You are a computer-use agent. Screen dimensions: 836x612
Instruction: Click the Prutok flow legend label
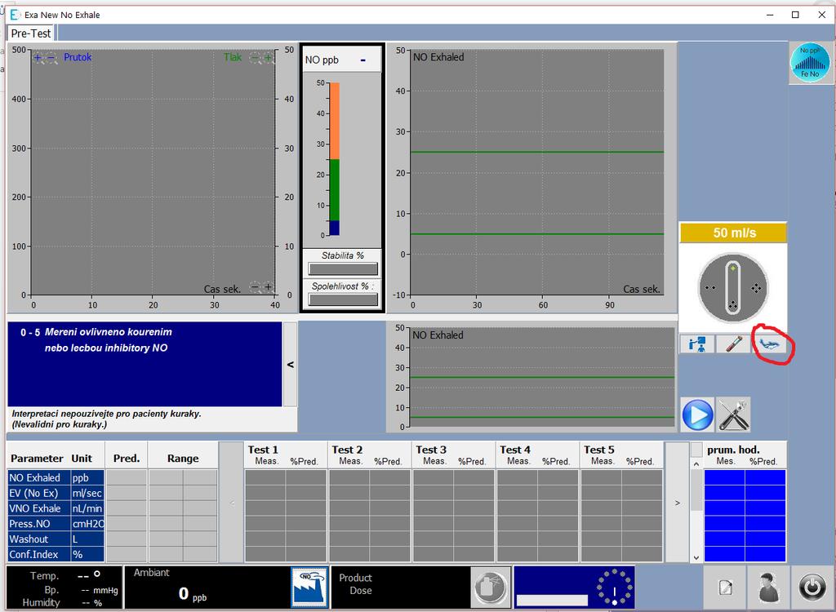pyautogui.click(x=78, y=58)
